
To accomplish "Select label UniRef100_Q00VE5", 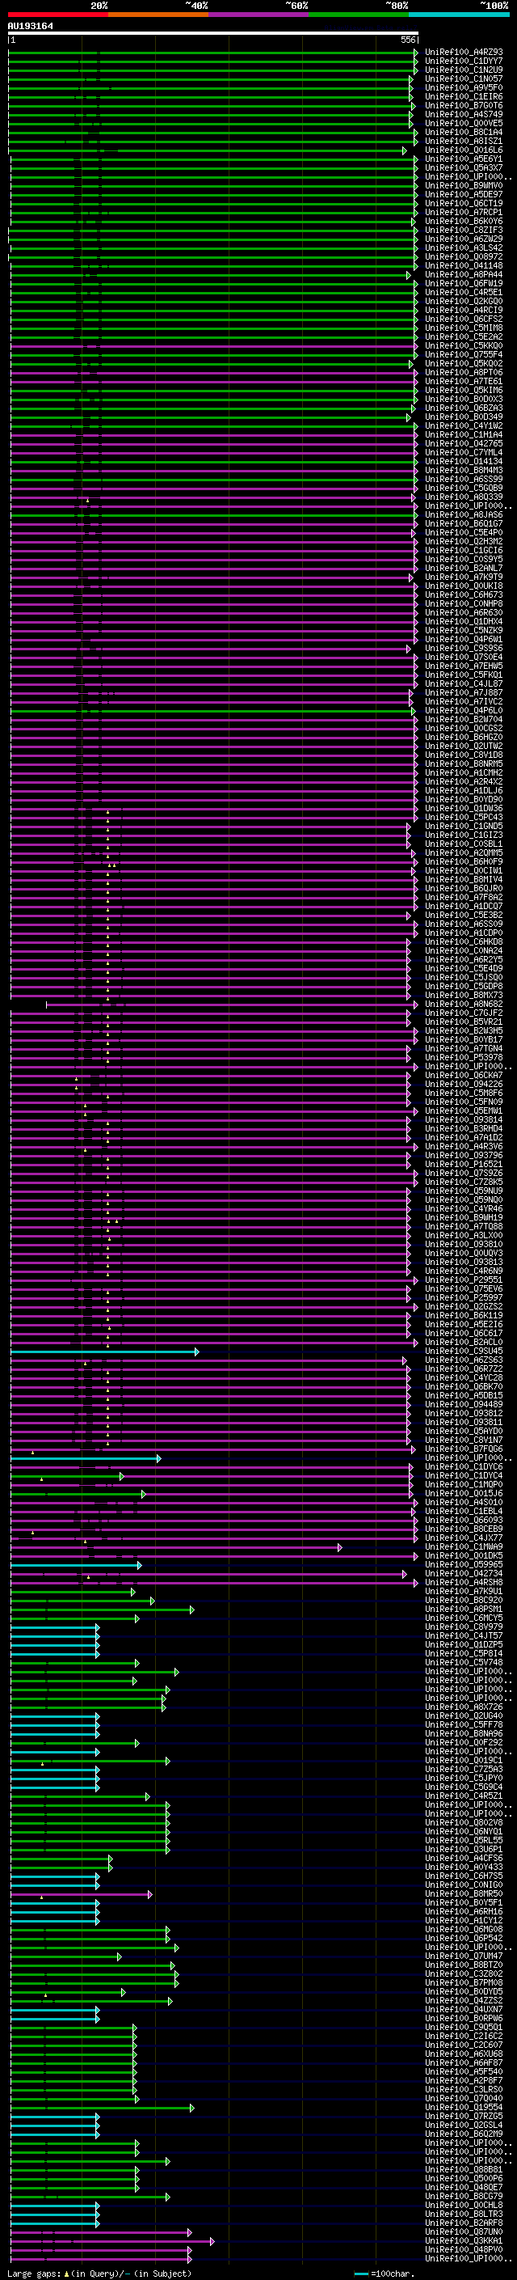I will coord(464,123).
